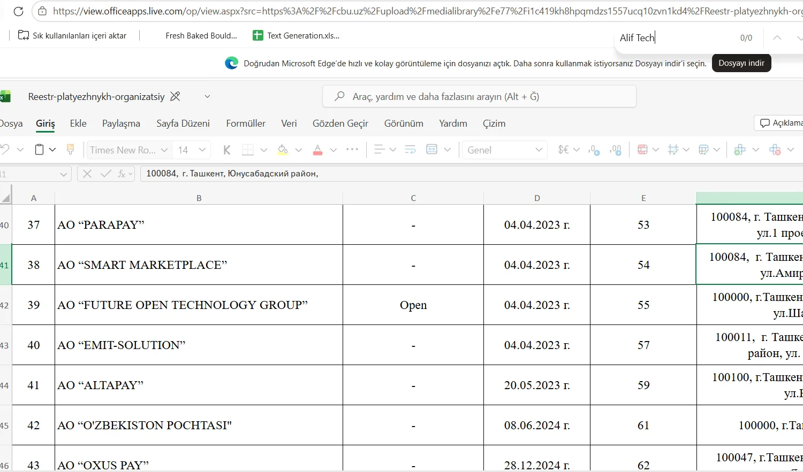Click the font color A icon
The width and height of the screenshot is (803, 472).
tap(317, 150)
